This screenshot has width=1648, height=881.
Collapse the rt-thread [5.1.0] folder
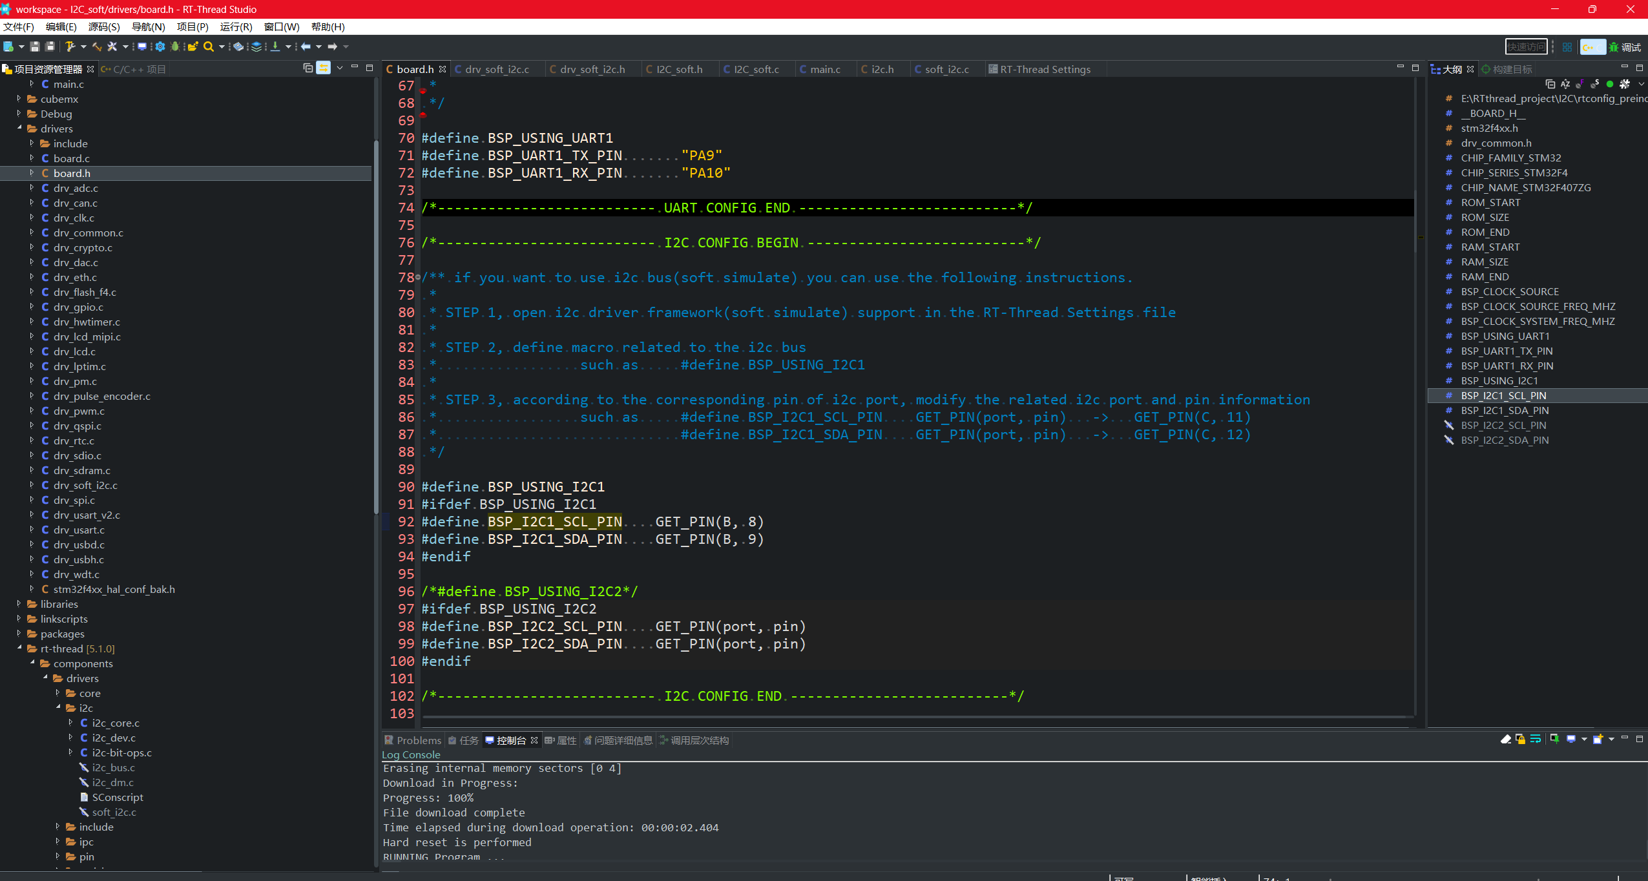point(19,648)
